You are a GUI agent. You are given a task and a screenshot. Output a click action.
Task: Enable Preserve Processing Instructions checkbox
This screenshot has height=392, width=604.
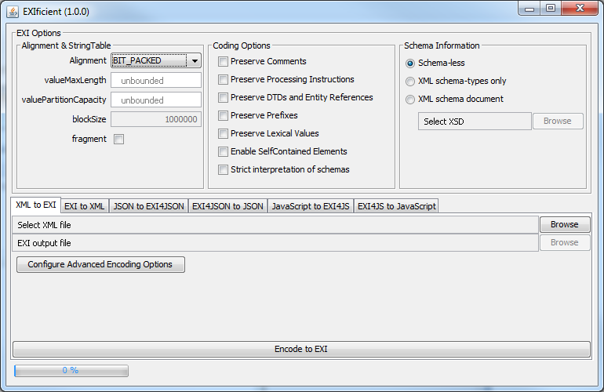[223, 80]
